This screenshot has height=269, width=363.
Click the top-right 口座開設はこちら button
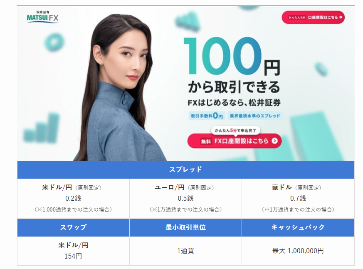(x=313, y=17)
